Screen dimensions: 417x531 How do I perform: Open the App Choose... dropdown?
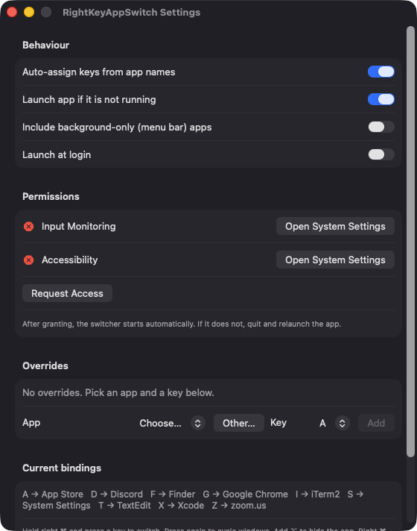[172, 423]
